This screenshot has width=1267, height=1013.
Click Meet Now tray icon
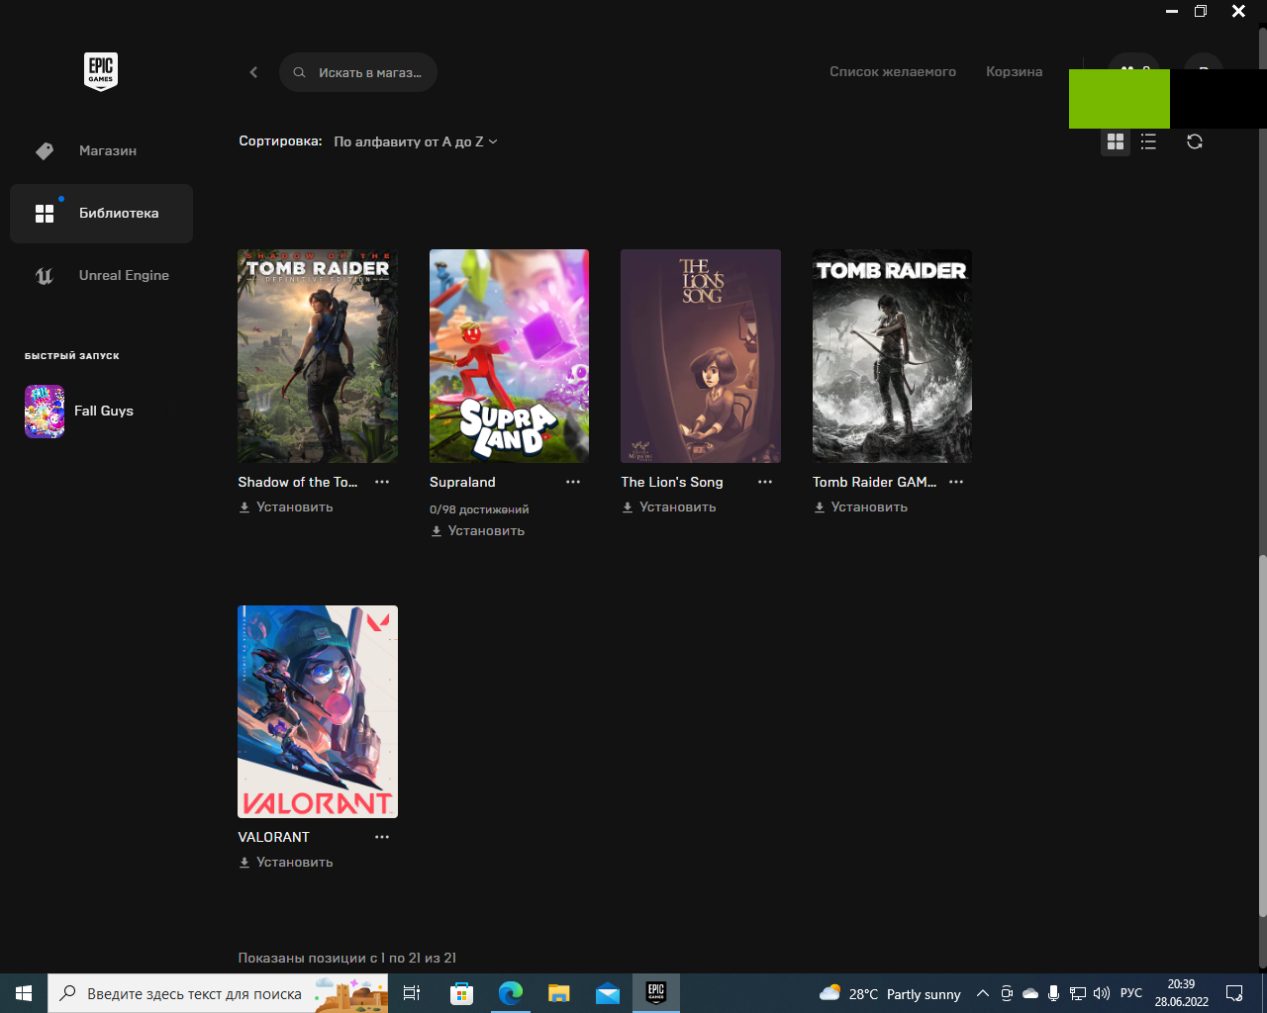click(1007, 993)
